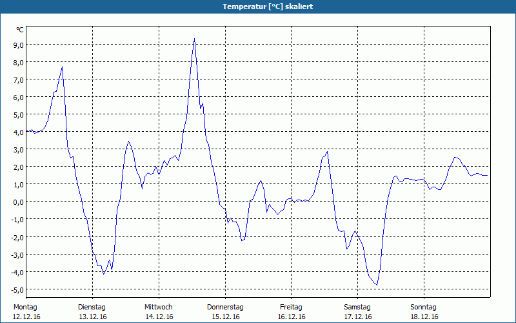Click the -5,0 y-axis label
The width and height of the screenshot is (516, 323).
pyautogui.click(x=17, y=289)
